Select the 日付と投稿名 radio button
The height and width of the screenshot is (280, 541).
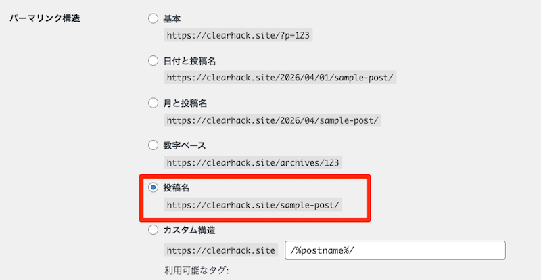click(x=153, y=61)
